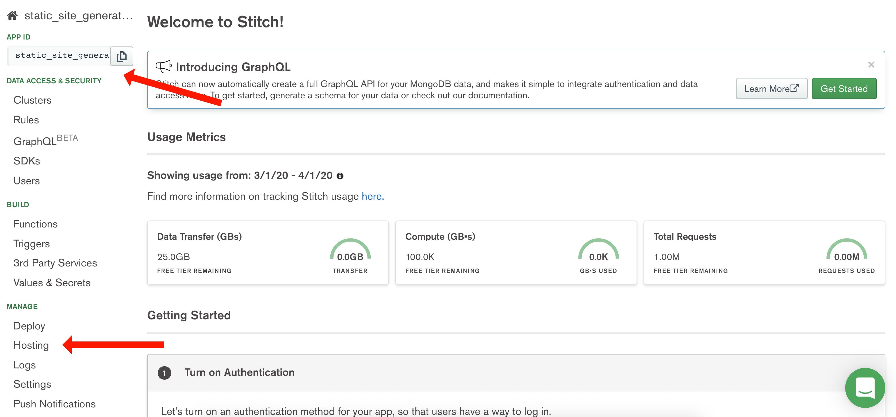Open Logs under Manage
Viewport: 896px width, 417px height.
click(x=24, y=365)
